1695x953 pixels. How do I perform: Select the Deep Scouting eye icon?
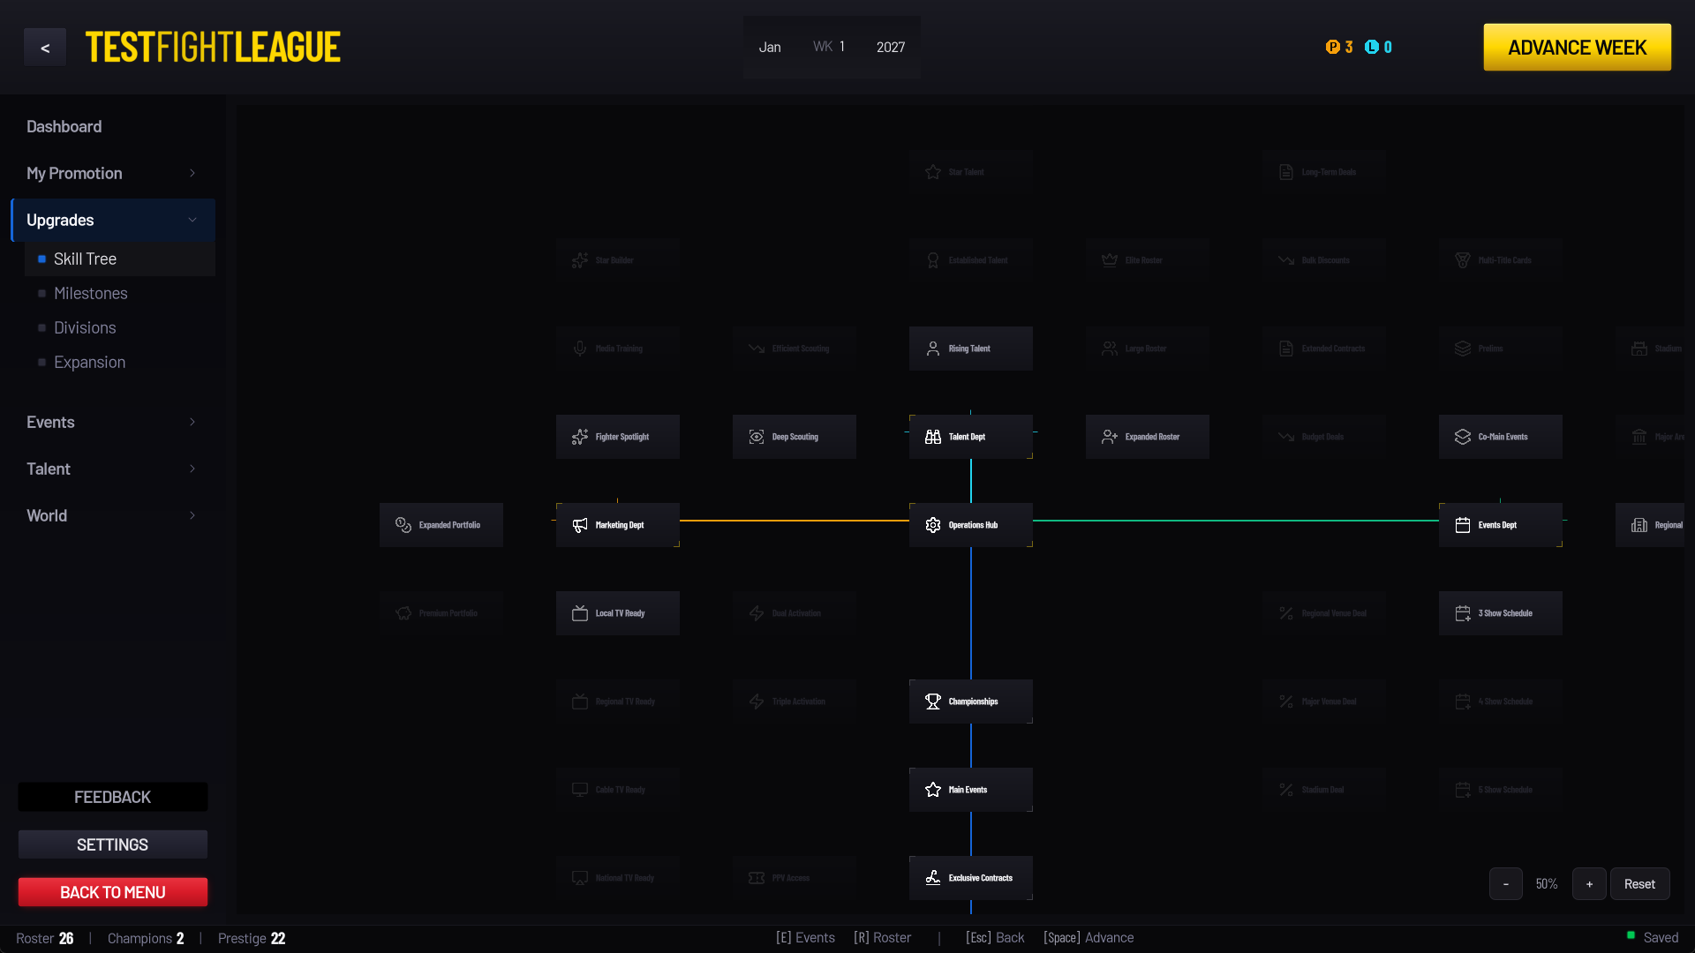click(x=756, y=437)
